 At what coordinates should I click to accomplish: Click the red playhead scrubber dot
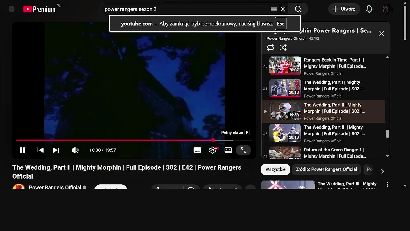213,140
